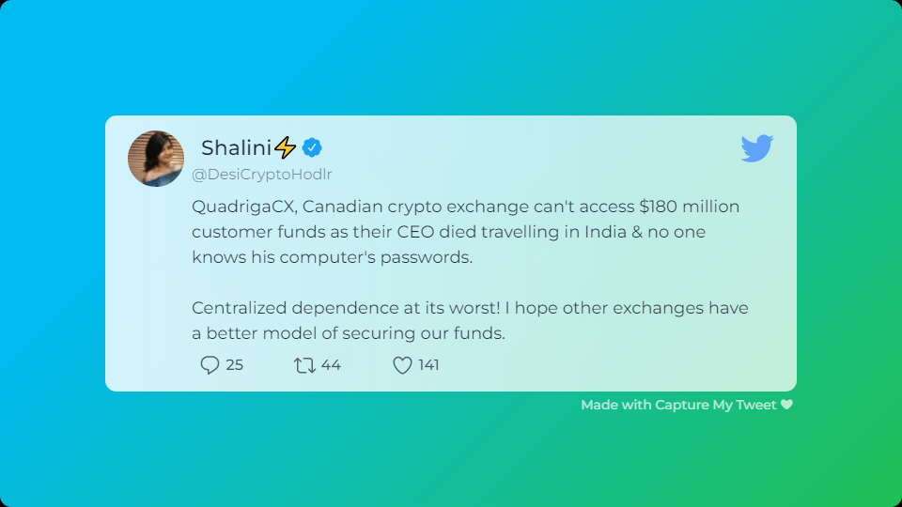
Task: Click the reply count 25
Action: click(235, 365)
